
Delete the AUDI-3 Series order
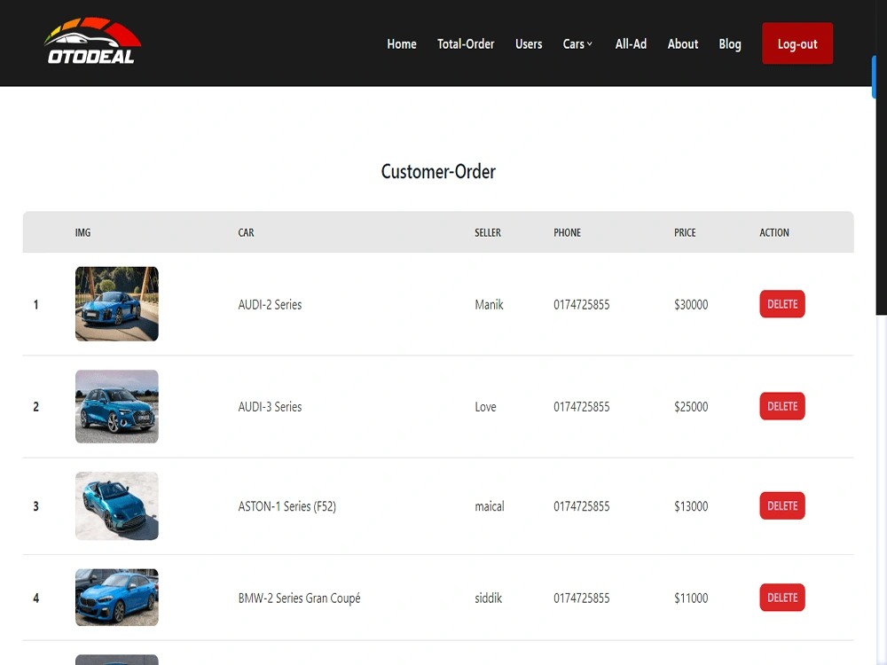[x=781, y=406]
